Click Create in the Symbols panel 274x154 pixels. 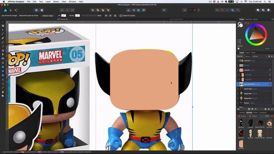click(x=242, y=116)
